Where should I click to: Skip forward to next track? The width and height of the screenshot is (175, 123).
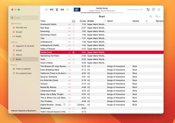coord(62,9)
